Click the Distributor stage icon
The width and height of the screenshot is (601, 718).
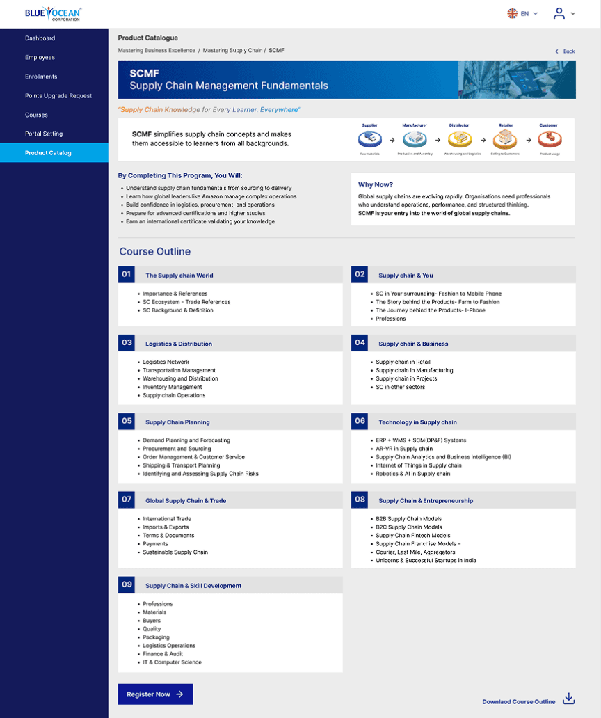pyautogui.click(x=460, y=138)
